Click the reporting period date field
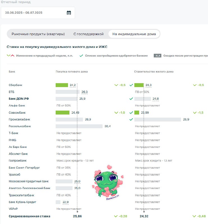The width and height of the screenshot is (208, 224). pyautogui.click(x=38, y=13)
